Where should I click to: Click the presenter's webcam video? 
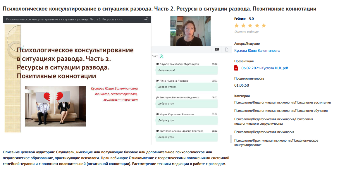tap(190, 31)
